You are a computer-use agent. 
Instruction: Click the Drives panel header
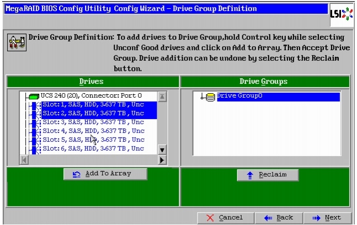(x=93, y=82)
